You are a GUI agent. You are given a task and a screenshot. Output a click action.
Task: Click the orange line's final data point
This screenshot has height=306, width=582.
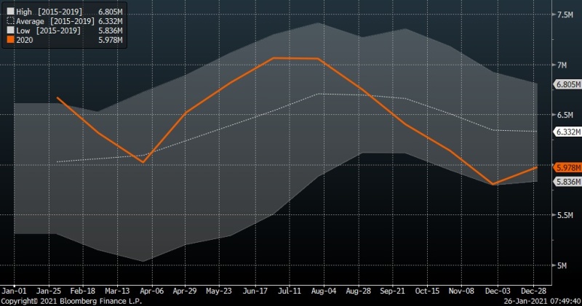point(537,167)
